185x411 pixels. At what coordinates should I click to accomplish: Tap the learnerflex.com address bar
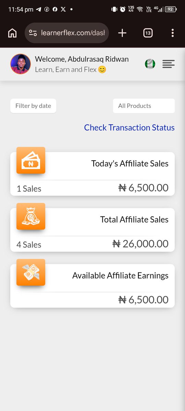click(x=67, y=33)
